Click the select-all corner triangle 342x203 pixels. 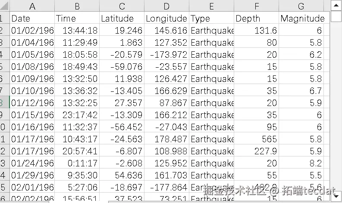point(5,6)
